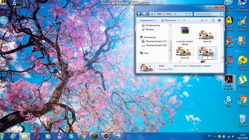Click the highlighted image file being renamed
This screenshot has width=249, height=140.
click(x=207, y=53)
